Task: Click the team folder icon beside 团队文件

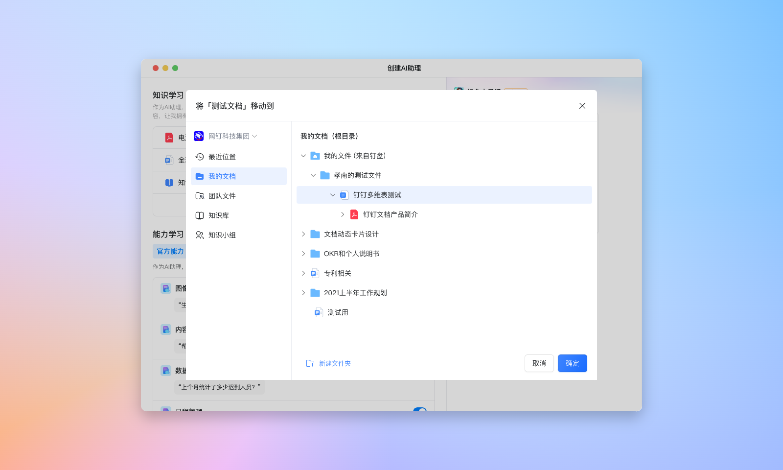Action: pyautogui.click(x=200, y=196)
